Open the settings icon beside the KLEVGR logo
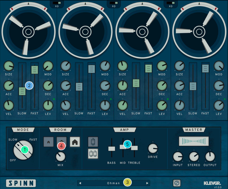Viewport: 228px width, 189px height. tap(177, 183)
